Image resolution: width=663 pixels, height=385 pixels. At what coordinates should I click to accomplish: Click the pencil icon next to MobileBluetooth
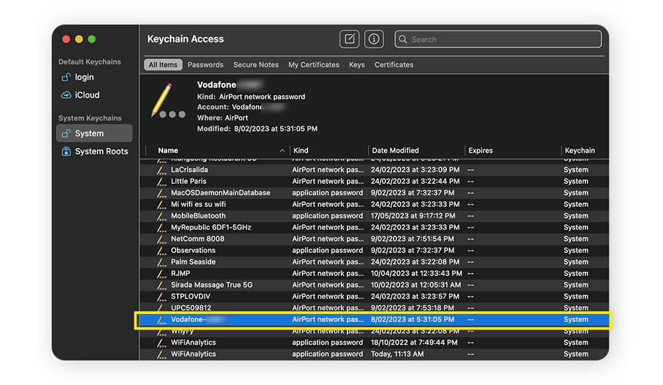tap(161, 216)
